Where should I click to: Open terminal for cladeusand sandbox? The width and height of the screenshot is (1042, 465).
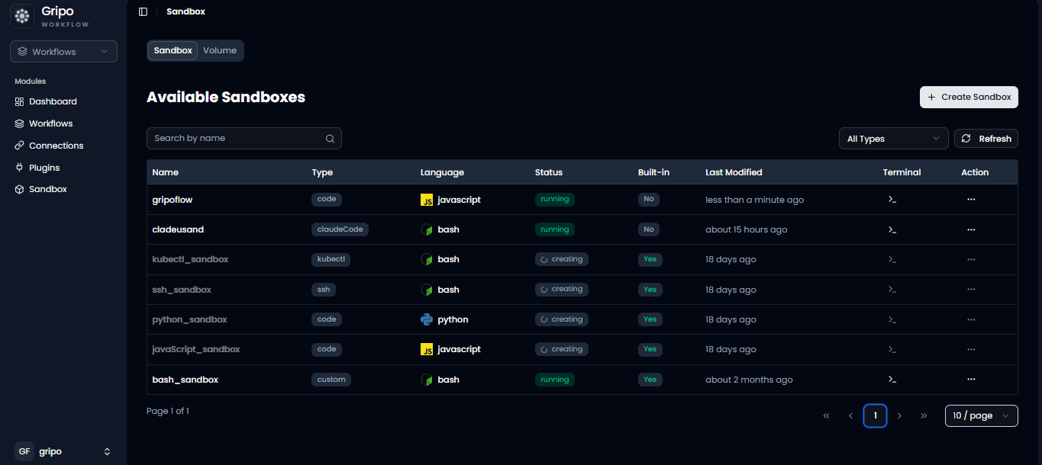coord(892,229)
